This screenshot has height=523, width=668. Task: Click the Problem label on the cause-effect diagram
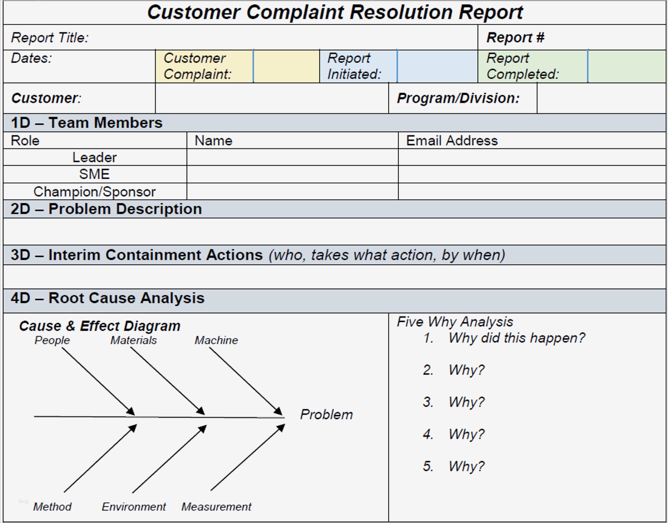[x=326, y=414]
